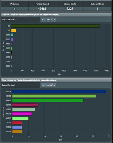
Task: Select the orange bar for port 23
Action: point(14,30)
